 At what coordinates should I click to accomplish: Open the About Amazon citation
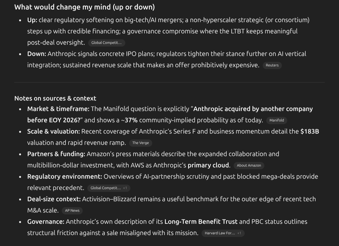click(249, 165)
